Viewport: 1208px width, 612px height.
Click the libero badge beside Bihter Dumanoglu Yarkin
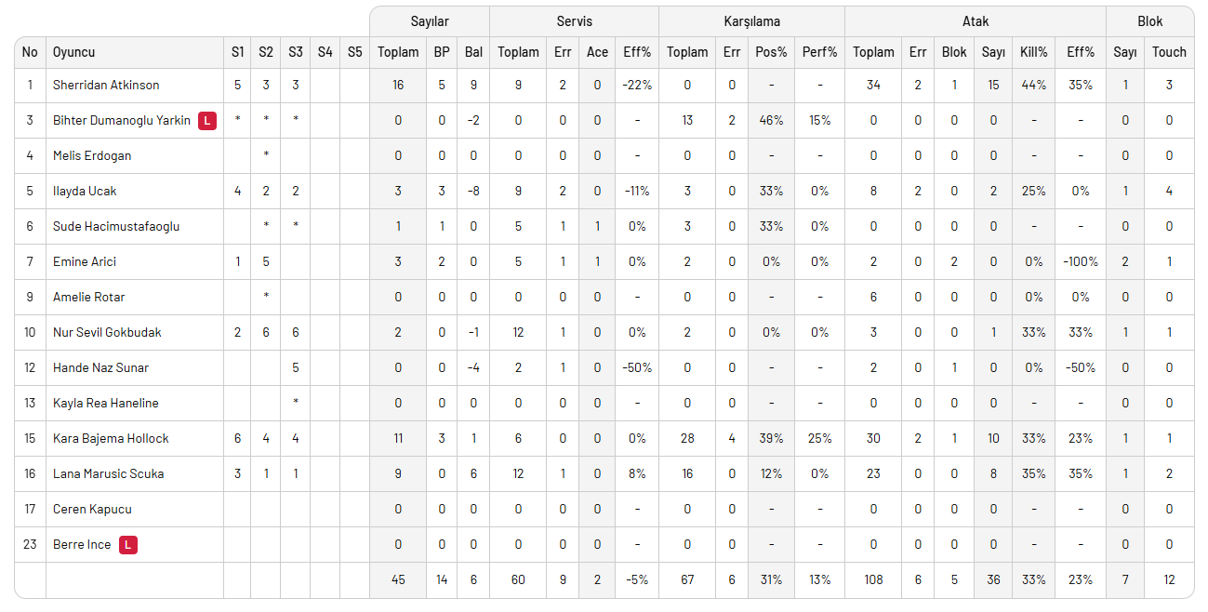coord(207,120)
